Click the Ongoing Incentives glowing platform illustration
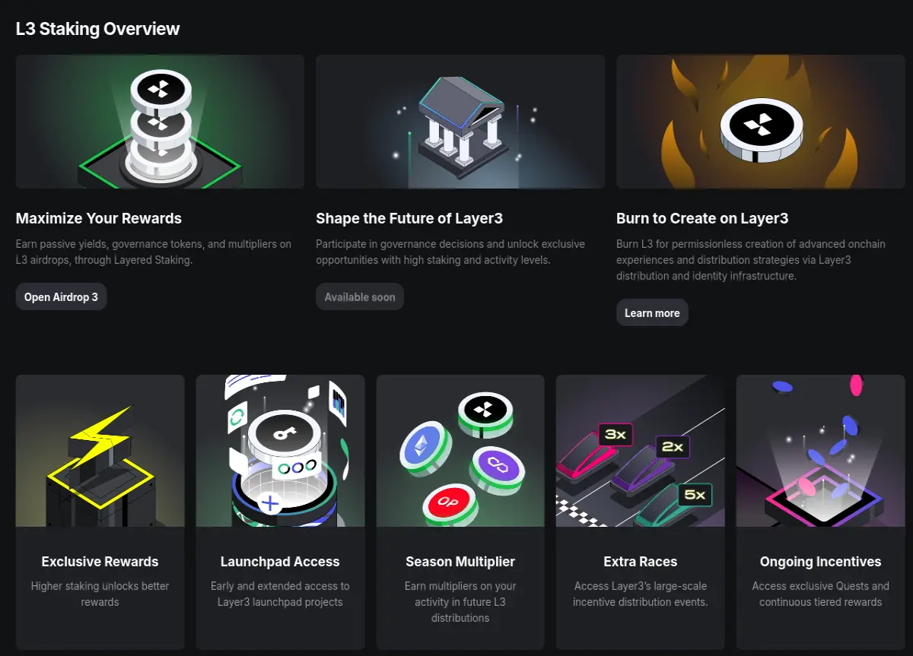 821,451
